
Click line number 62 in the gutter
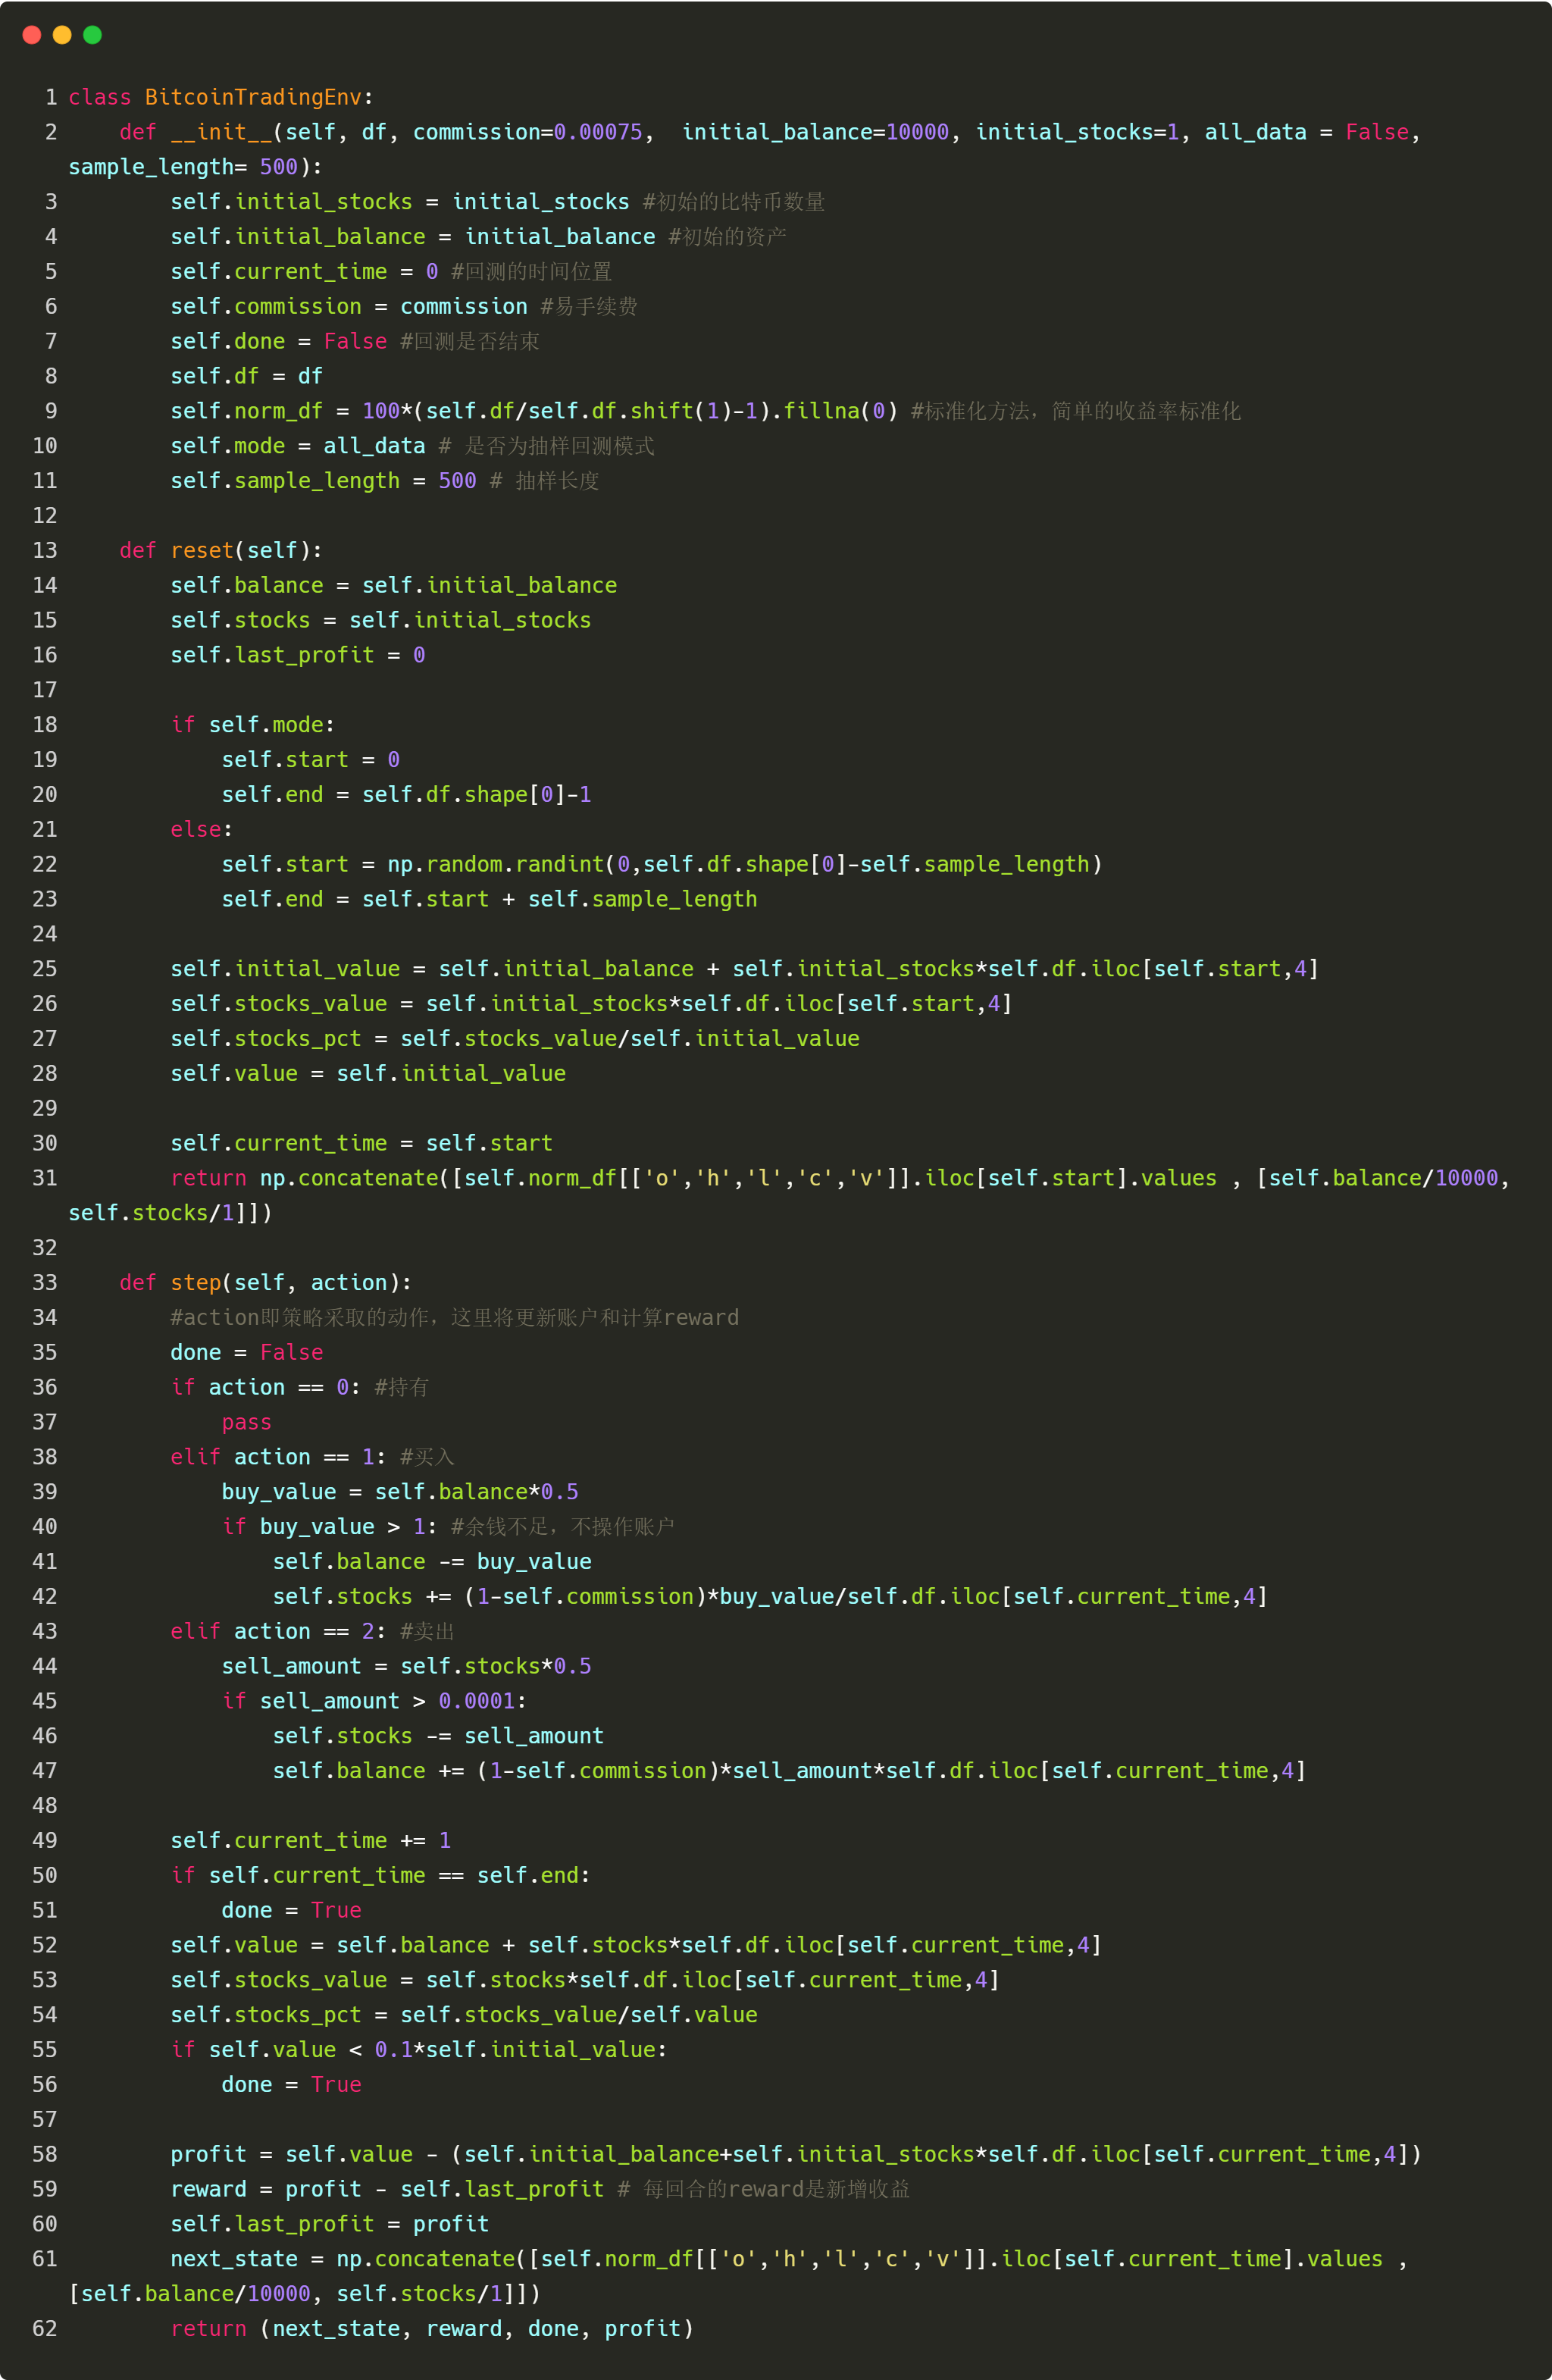coord(45,2328)
